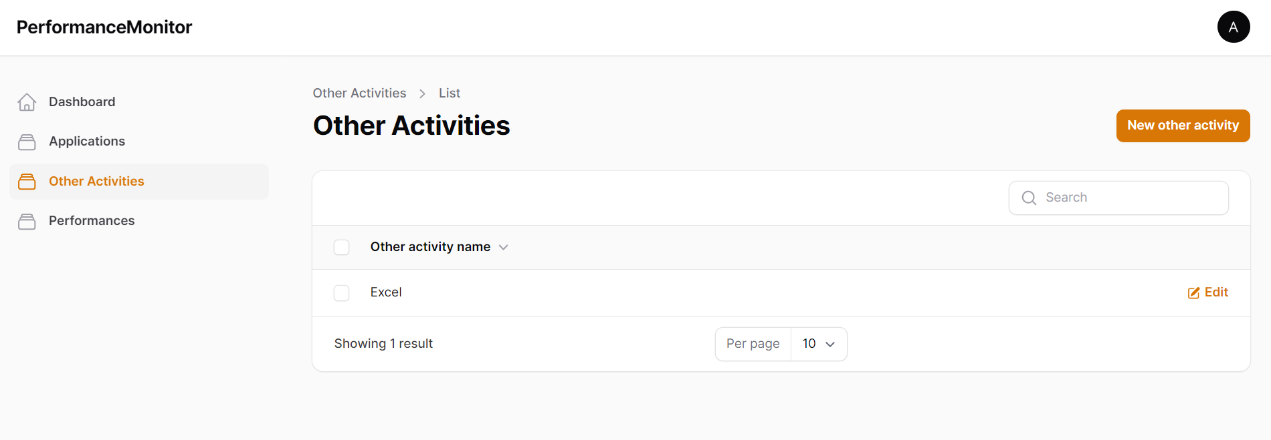This screenshot has height=440, width=1271.
Task: Select the Performances sidebar icon
Action: click(27, 221)
